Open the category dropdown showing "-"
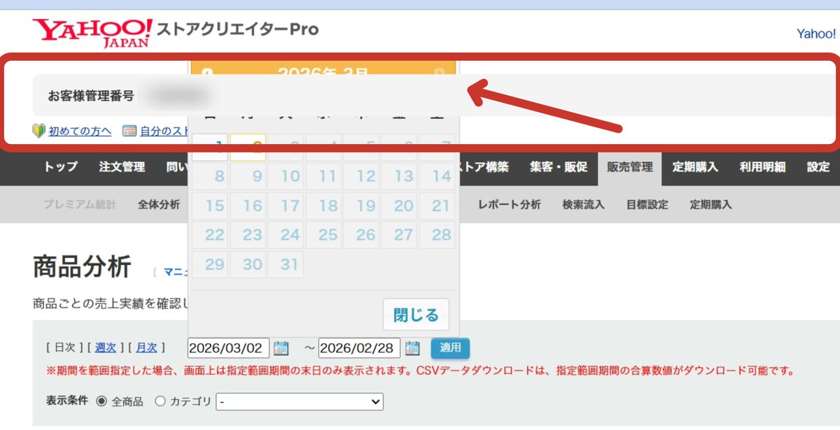Viewport: 840px width, 430px height. (x=300, y=401)
